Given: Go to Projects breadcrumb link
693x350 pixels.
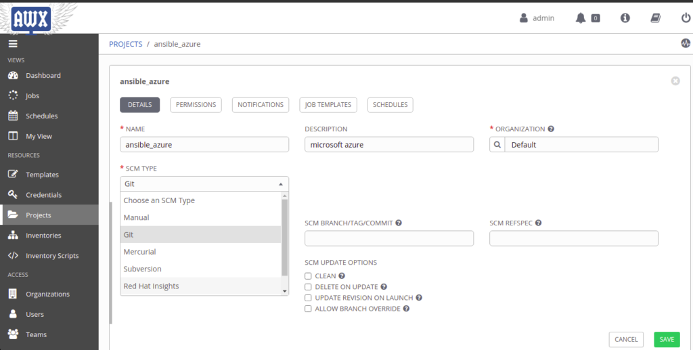Looking at the screenshot, I should [125, 44].
